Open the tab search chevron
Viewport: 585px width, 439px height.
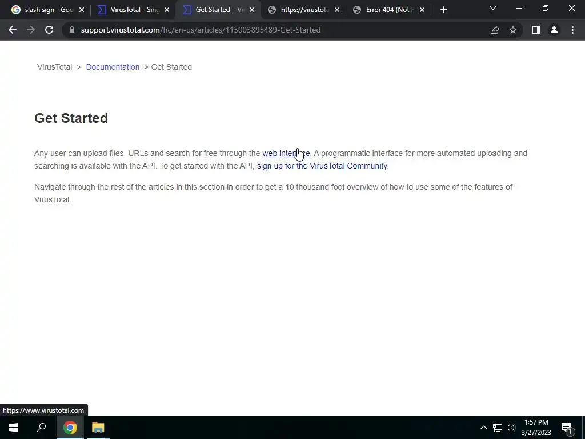(x=493, y=8)
